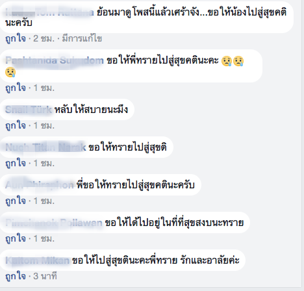The image size is (304, 291).
Task: Click the second crying emoji on that line
Action: click(x=238, y=61)
